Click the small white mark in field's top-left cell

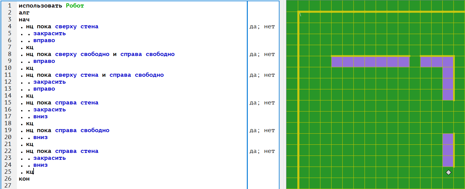(300, 14)
